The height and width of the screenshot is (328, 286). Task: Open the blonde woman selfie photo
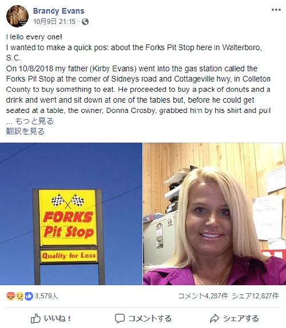tap(214, 214)
